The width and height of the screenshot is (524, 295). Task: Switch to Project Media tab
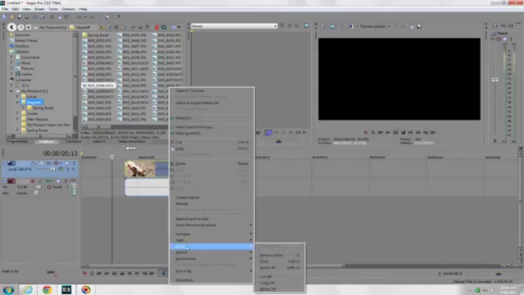pyautogui.click(x=17, y=141)
